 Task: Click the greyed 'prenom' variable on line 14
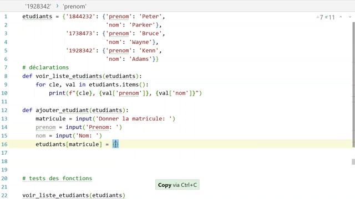[45, 127]
